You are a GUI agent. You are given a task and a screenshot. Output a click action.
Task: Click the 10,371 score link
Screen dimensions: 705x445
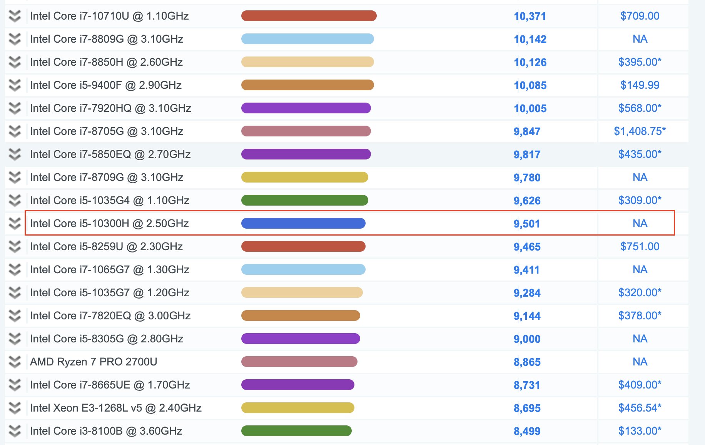530,16
